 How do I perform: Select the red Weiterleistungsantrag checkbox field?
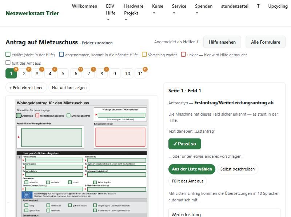37,116
